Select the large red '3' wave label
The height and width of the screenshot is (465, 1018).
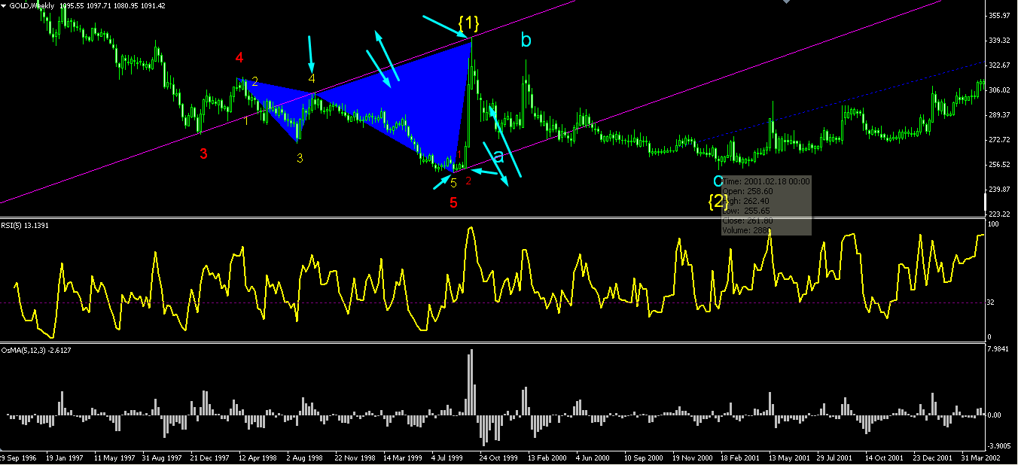(203, 154)
